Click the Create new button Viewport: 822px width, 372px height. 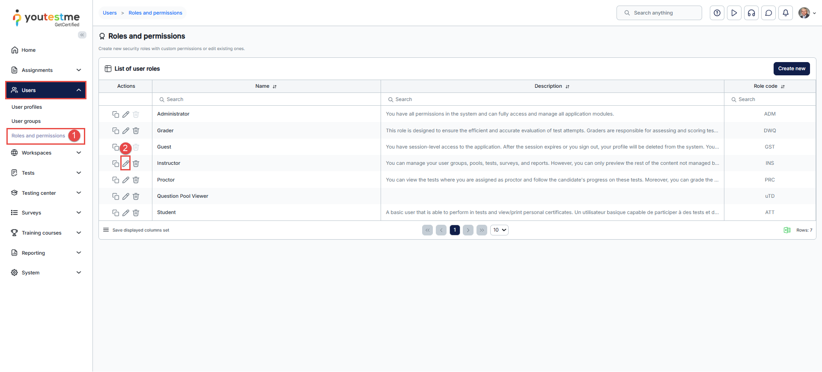(x=791, y=68)
